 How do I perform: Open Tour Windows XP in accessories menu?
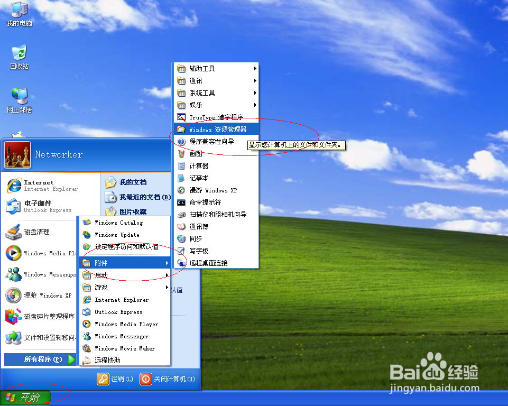[x=216, y=190]
